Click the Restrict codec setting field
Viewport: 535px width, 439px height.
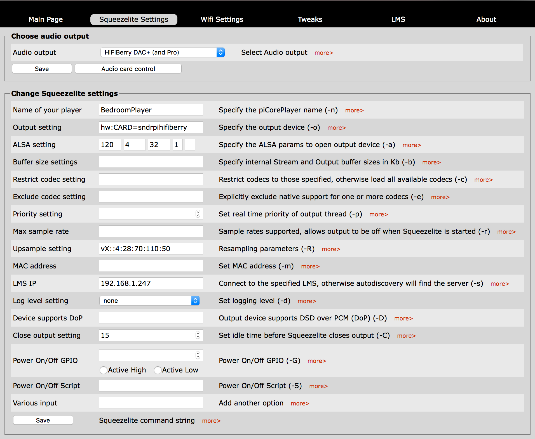(151, 179)
